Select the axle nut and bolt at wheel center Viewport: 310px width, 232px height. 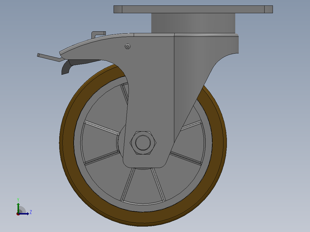click(143, 142)
